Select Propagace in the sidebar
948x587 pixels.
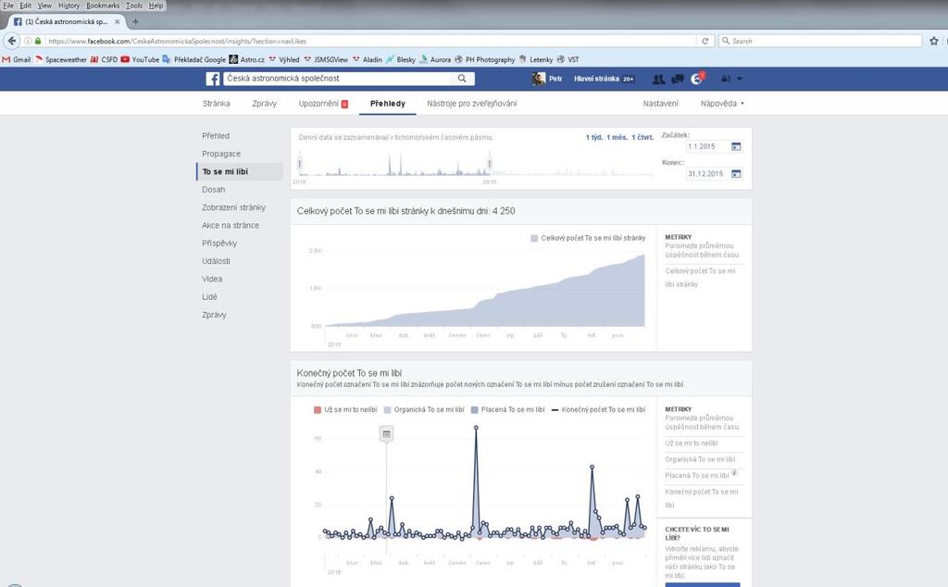(221, 154)
